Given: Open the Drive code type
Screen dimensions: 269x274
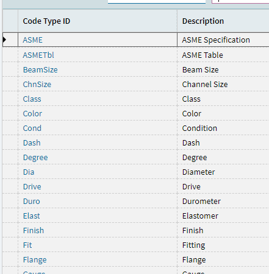Looking at the screenshot, I should (x=32, y=187).
